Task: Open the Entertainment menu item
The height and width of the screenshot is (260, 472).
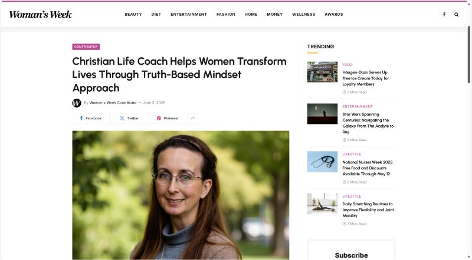Action: tap(189, 14)
